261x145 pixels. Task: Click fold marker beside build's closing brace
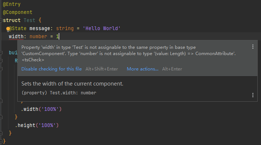(1, 133)
